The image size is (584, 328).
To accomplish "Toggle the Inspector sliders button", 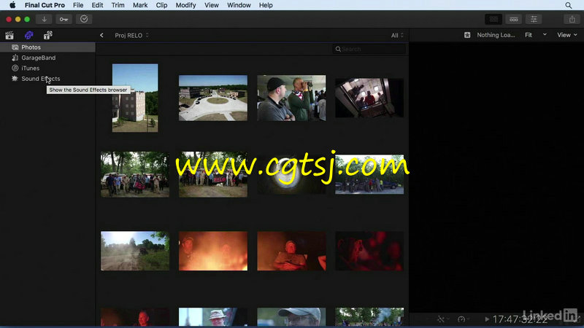I will click(x=534, y=19).
